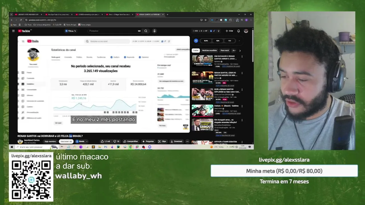
Task: Like the video with thumbs-up 1,1 mil
Action: click(x=106, y=142)
